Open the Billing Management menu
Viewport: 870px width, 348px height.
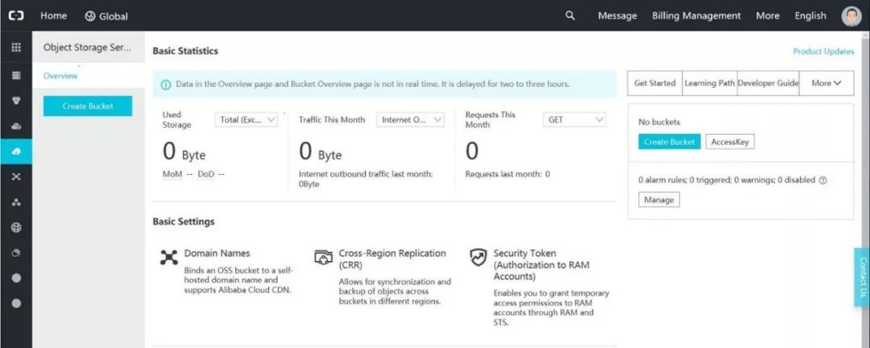pyautogui.click(x=696, y=15)
